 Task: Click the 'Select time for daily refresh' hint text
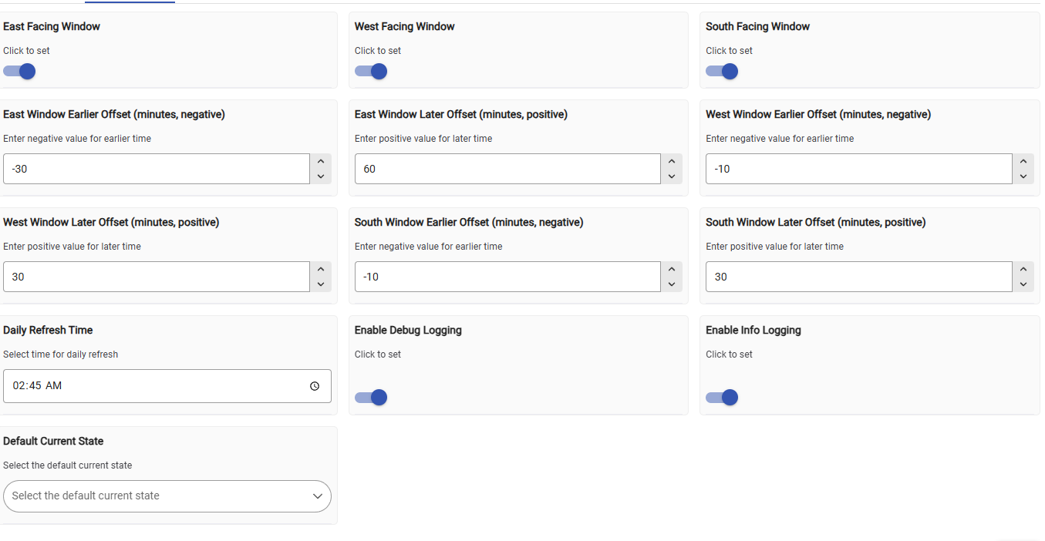point(61,355)
